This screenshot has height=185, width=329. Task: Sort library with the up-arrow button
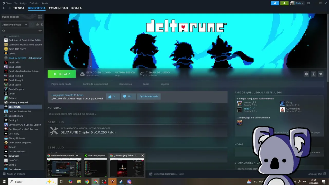32,25
